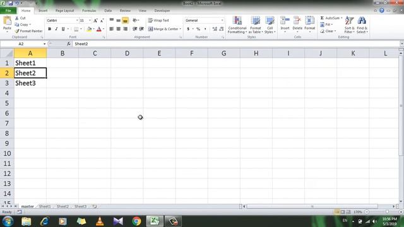Open the font name dropdown
This screenshot has height=227, width=404.
(x=77, y=20)
